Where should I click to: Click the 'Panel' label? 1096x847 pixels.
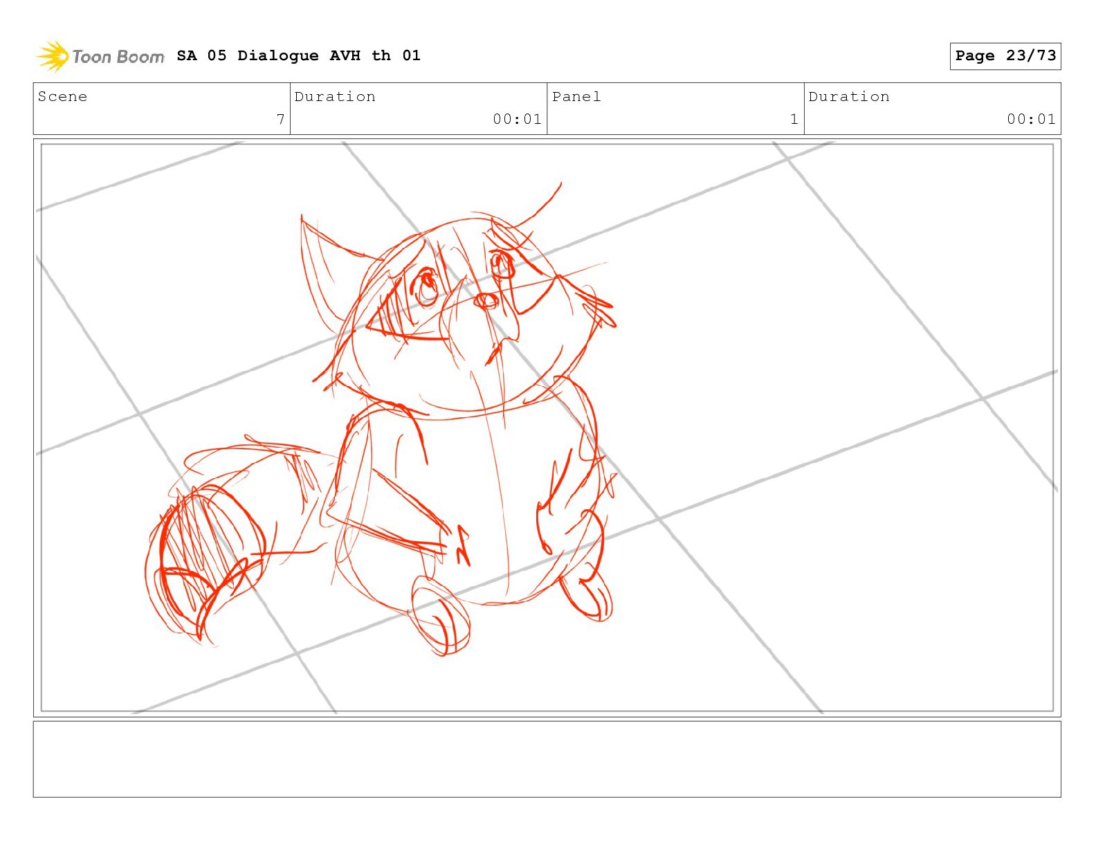click(576, 97)
